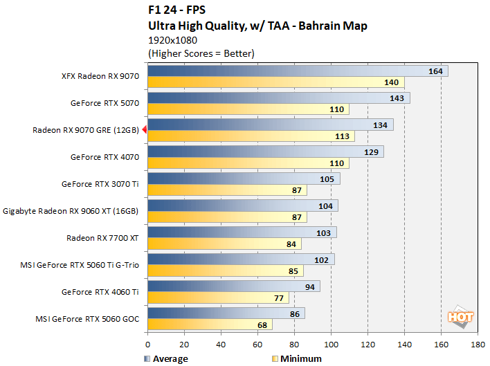Click the 0 tick on the x-axis
The width and height of the screenshot is (490, 366).
[x=147, y=345]
